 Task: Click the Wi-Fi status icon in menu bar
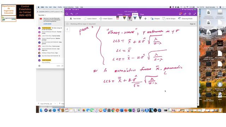187,7
